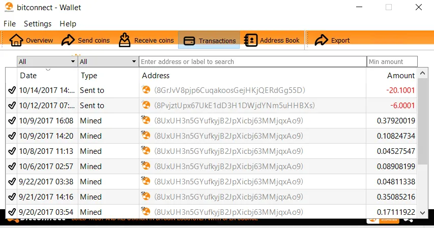Click confirmed checkmark for 9/22/2017 03:38 row
The image size is (434, 228).
12,181
